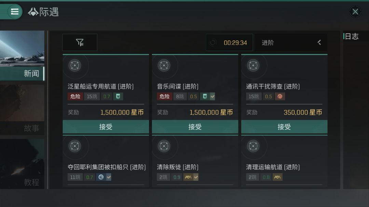The width and height of the screenshot is (369, 207).
Task: Click the 00:29:34 countdown timer
Action: click(235, 43)
